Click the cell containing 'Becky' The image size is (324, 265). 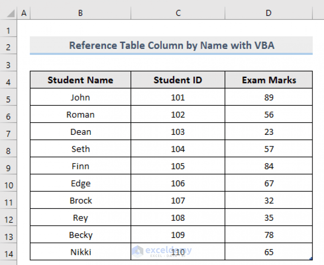click(80, 235)
